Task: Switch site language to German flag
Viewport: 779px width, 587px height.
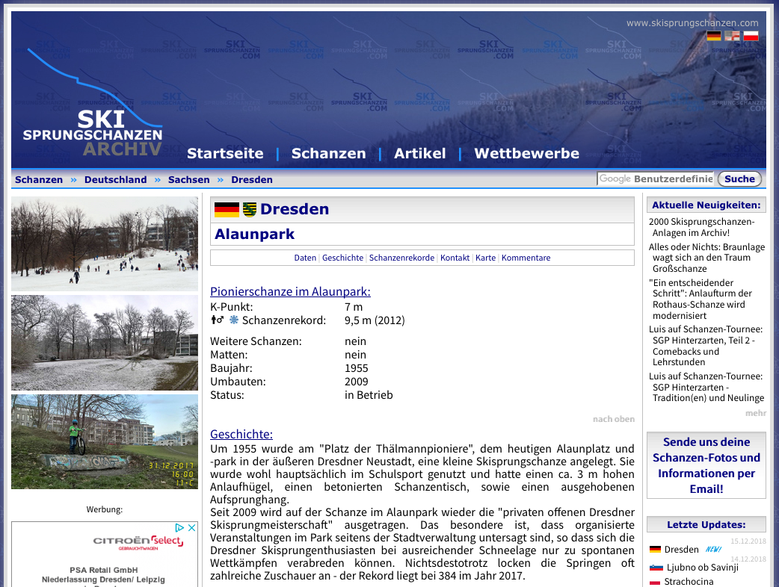Action: (714, 36)
